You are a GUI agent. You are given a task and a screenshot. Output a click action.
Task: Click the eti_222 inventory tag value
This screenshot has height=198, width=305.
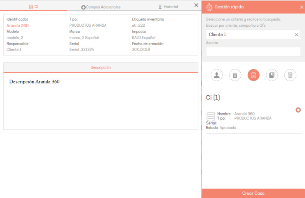point(138,25)
